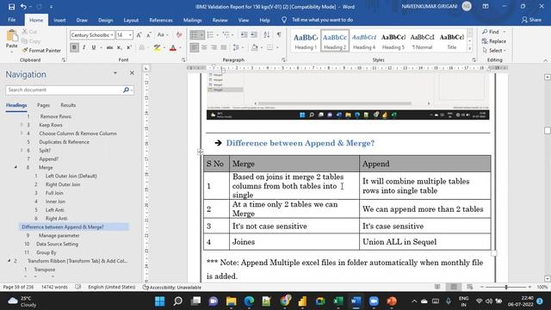This screenshot has height=310, width=551.
Task: Adjust the zoom slider in status bar
Action: pyautogui.click(x=506, y=287)
